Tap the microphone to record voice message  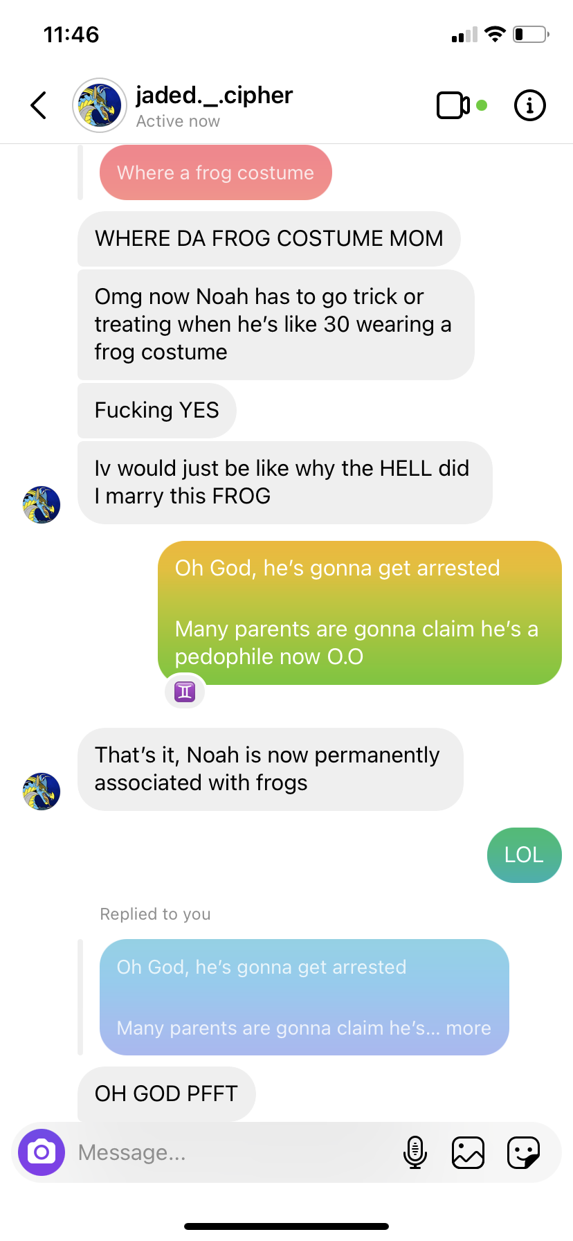click(415, 1152)
